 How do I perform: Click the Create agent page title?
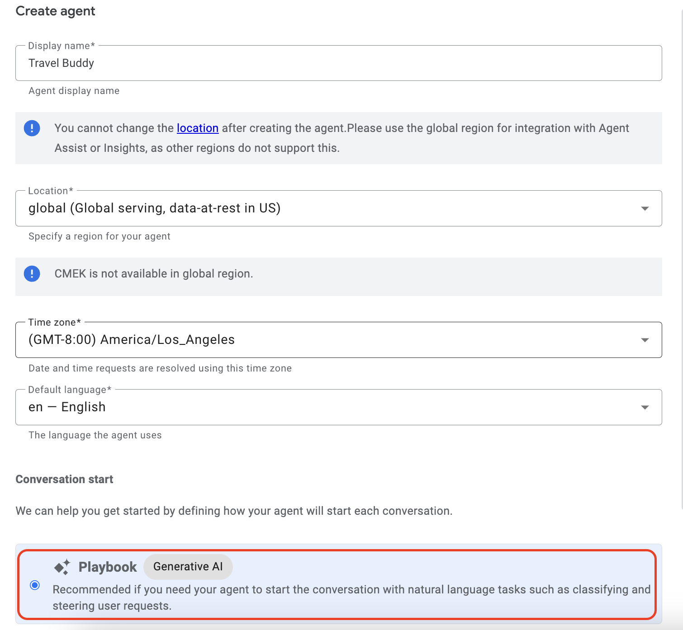point(55,11)
